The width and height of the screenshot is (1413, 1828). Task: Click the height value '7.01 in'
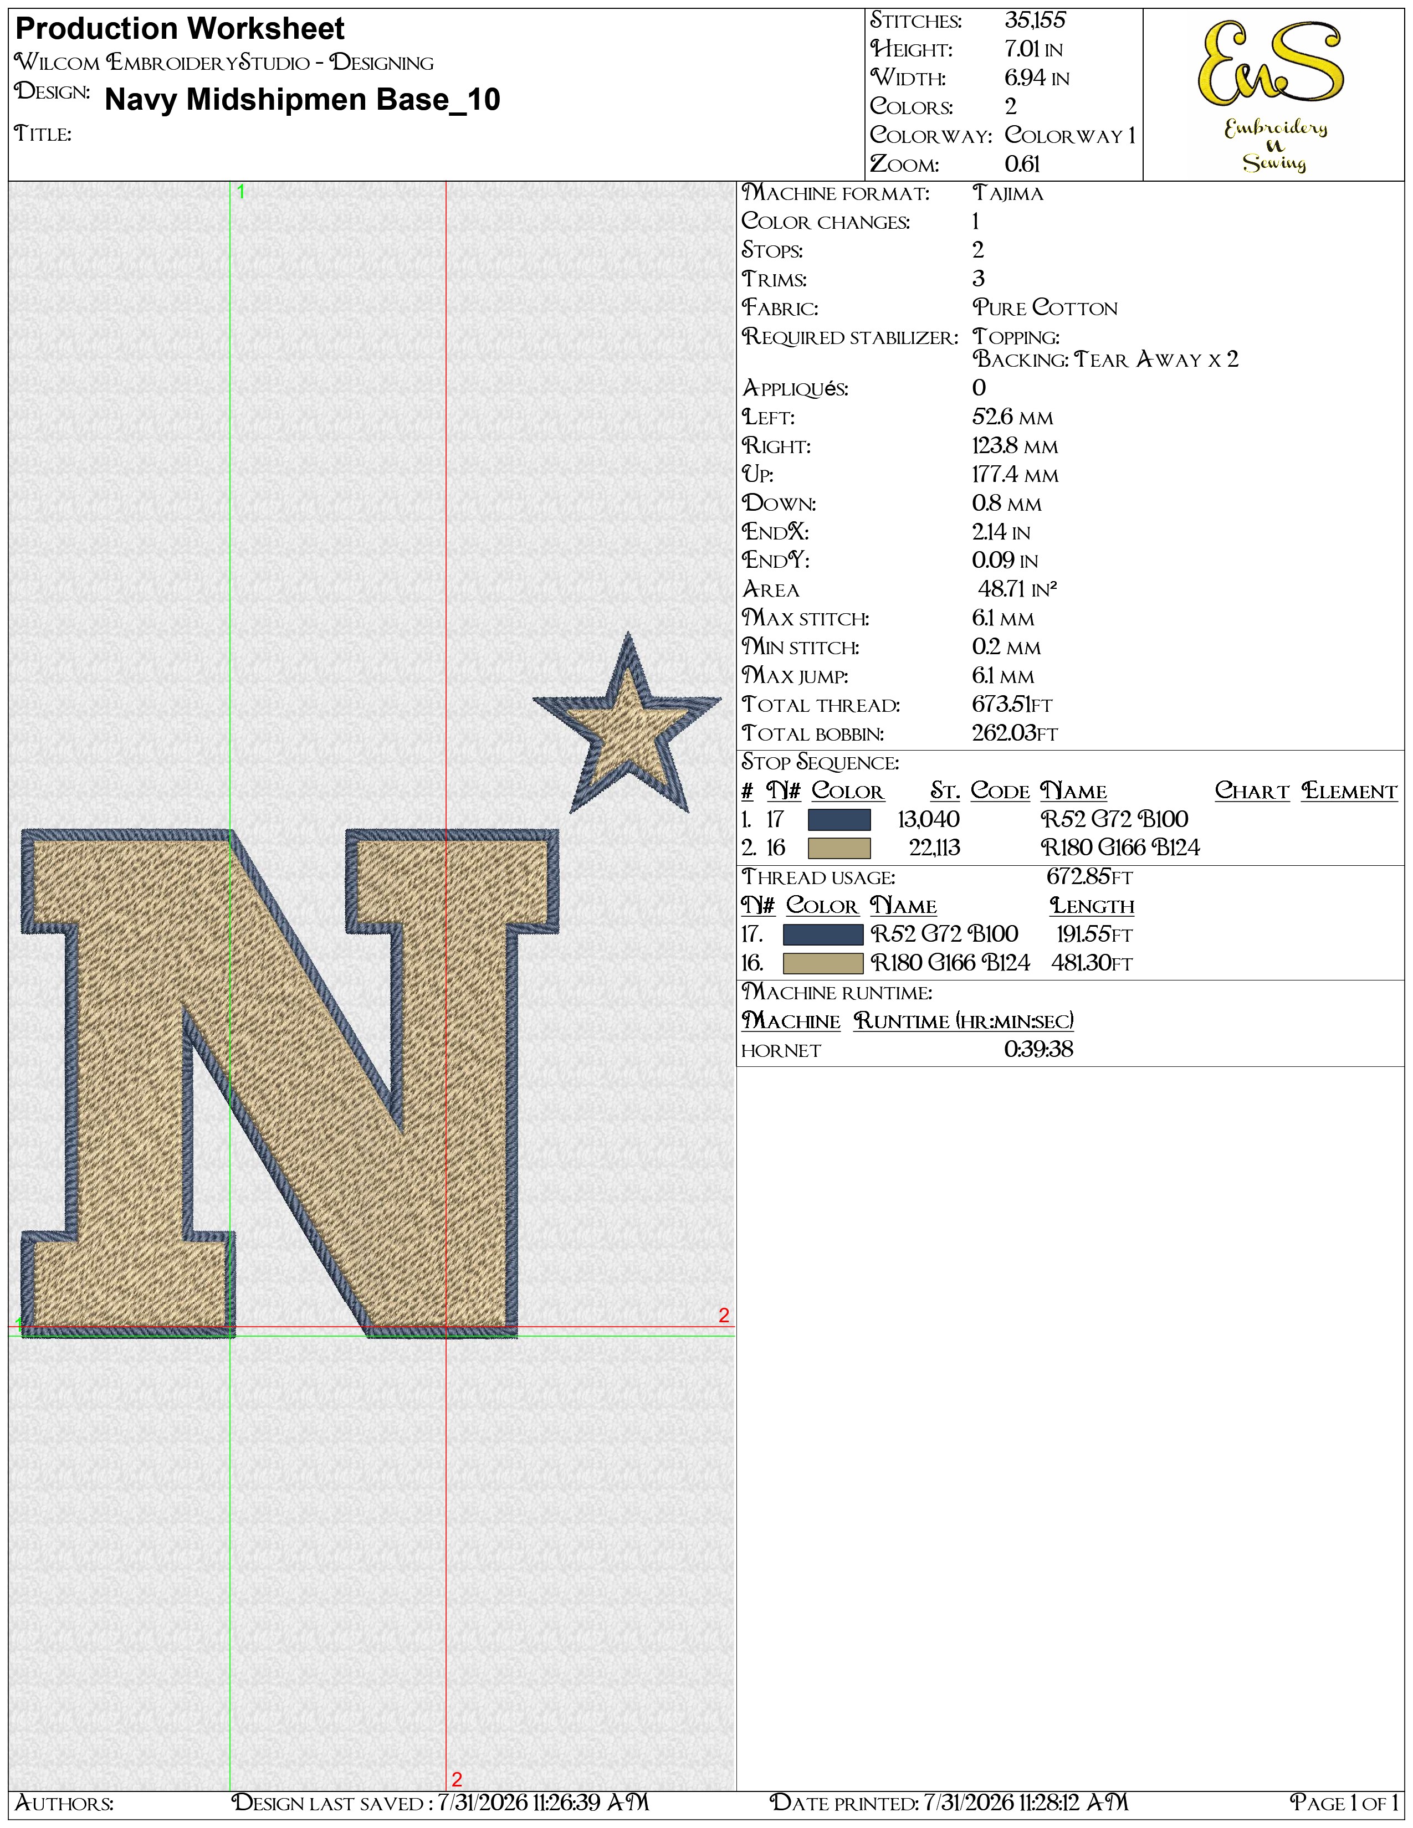point(1034,49)
